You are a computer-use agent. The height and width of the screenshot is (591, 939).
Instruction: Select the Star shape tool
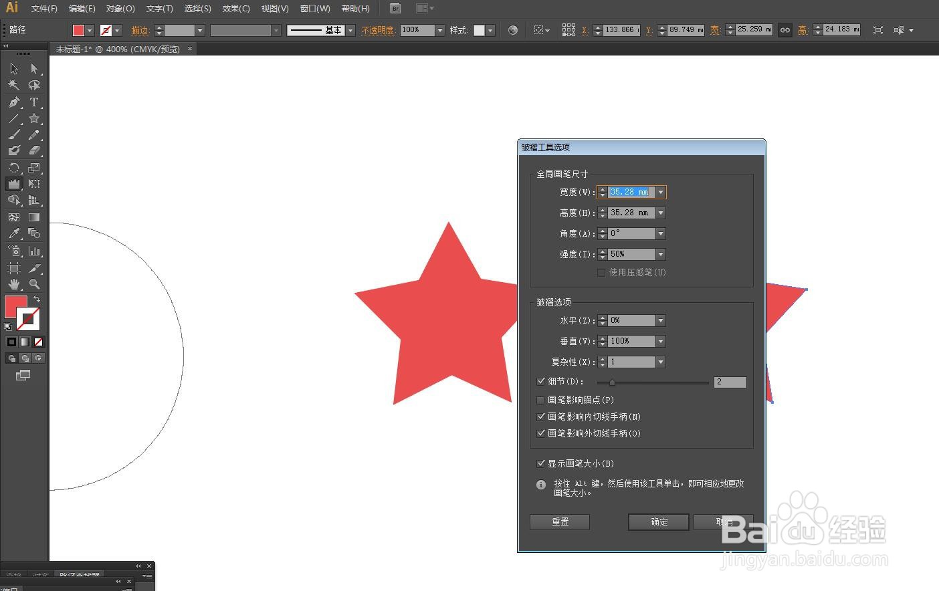point(34,118)
